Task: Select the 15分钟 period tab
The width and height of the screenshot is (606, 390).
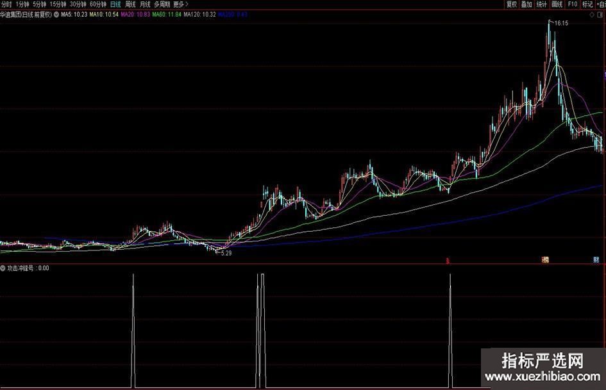Action: point(58,4)
